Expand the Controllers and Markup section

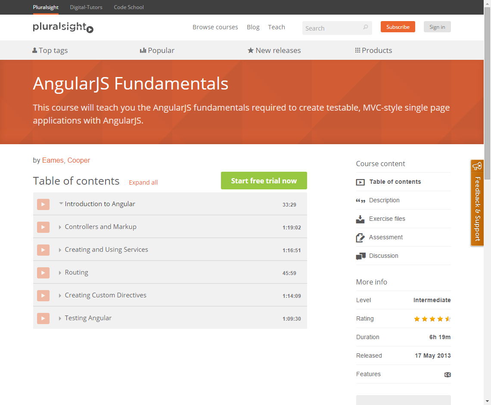click(60, 227)
